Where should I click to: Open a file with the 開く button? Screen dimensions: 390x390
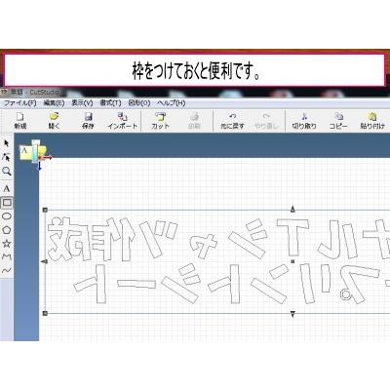54,121
